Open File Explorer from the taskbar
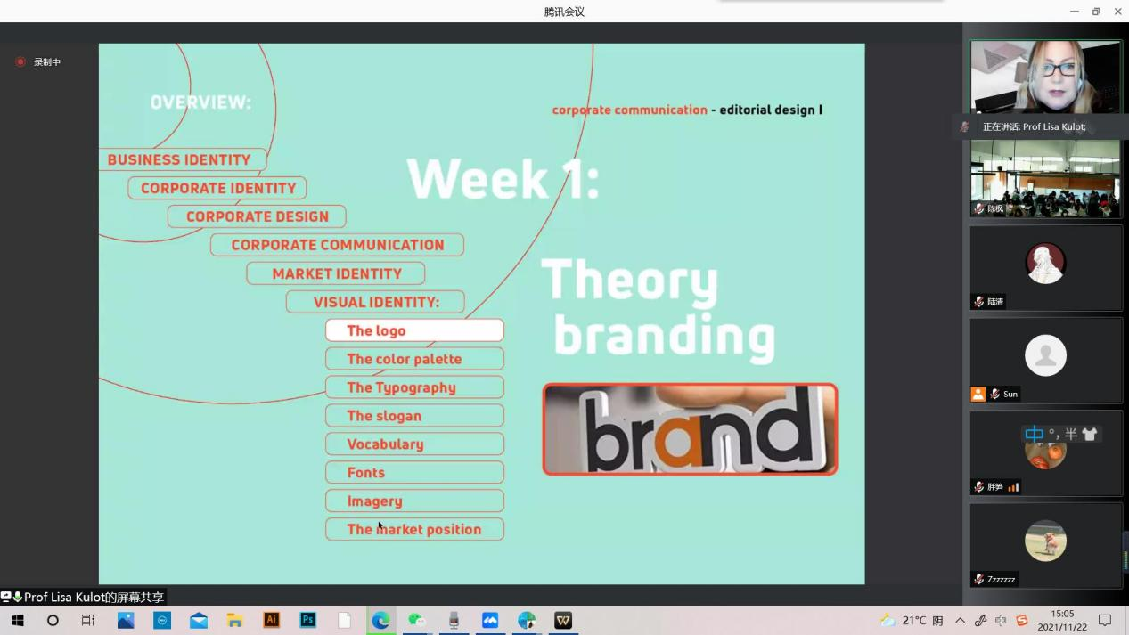1129x635 pixels. pos(235,620)
